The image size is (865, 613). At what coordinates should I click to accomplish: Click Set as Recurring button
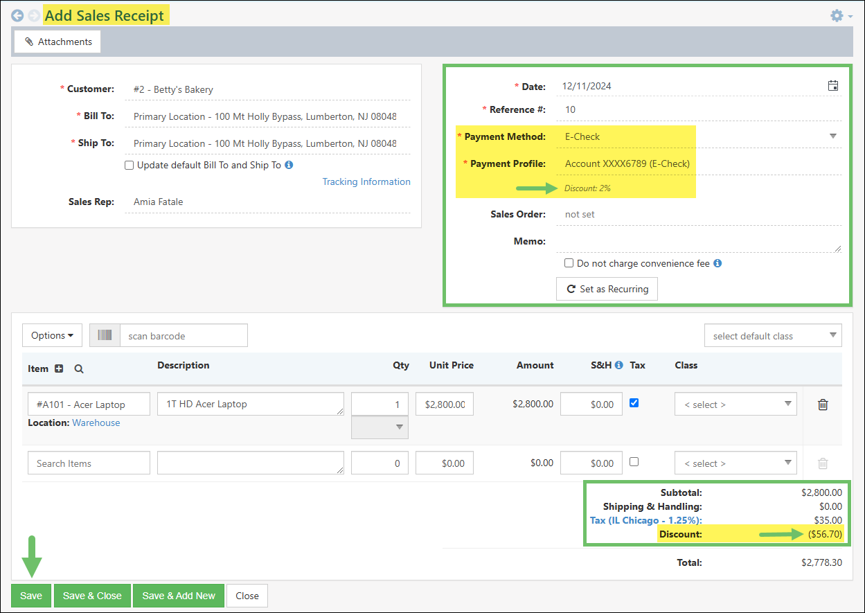[607, 289]
